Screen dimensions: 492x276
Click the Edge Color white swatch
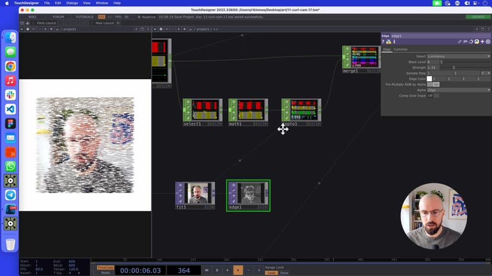[x=429, y=79]
